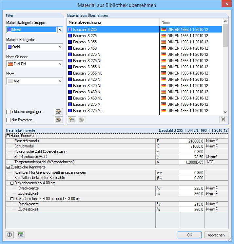Click the Elastizitätsmodul value 210000.0
The width and height of the screenshot is (234, 244).
coord(192,141)
